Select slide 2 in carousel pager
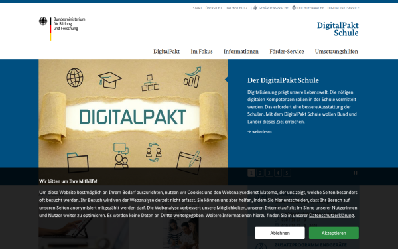This screenshot has width=398, height=249. pyautogui.click(x=260, y=173)
